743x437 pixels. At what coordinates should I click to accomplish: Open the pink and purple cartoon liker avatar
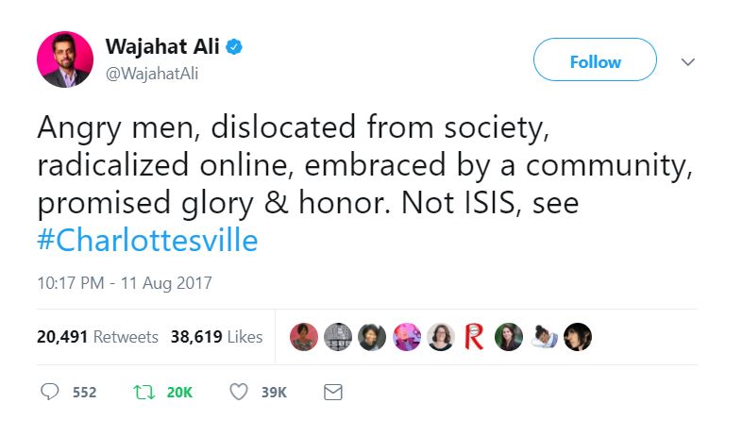click(406, 337)
